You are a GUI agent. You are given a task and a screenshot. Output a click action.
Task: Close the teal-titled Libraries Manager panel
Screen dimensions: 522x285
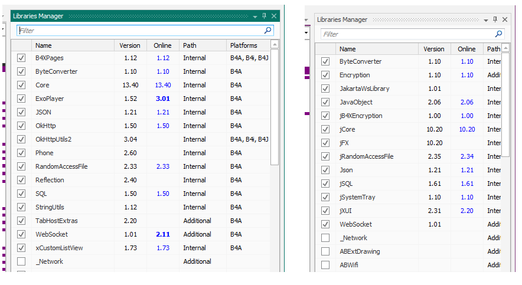coord(274,16)
